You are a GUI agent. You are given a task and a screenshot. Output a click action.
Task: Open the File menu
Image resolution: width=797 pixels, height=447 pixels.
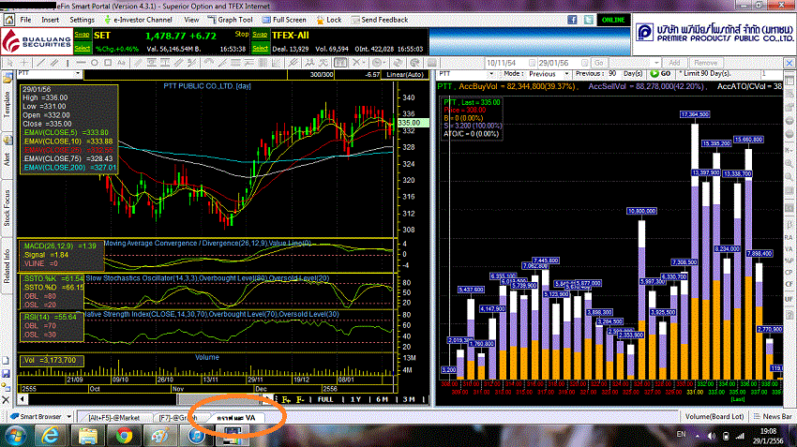tap(25, 20)
